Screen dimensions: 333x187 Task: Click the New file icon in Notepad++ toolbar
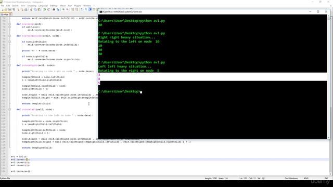pyautogui.click(x=2, y=9)
